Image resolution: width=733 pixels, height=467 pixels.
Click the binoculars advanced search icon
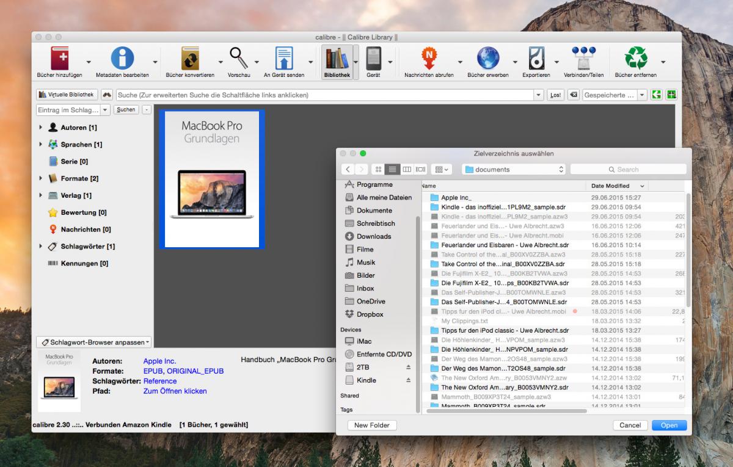[x=107, y=95]
